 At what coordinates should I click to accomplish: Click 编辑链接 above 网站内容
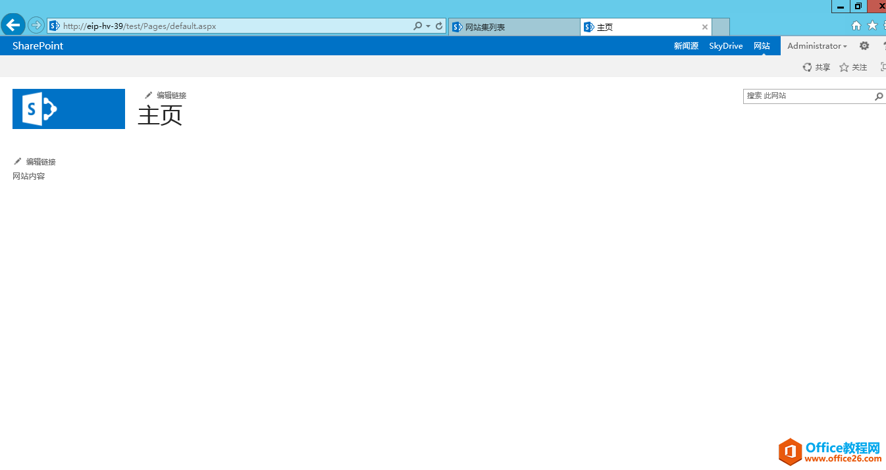(34, 162)
